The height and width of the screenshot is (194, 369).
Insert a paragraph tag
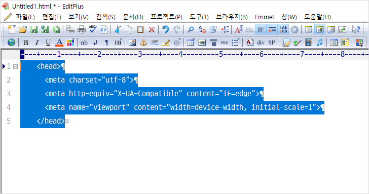(x=106, y=43)
